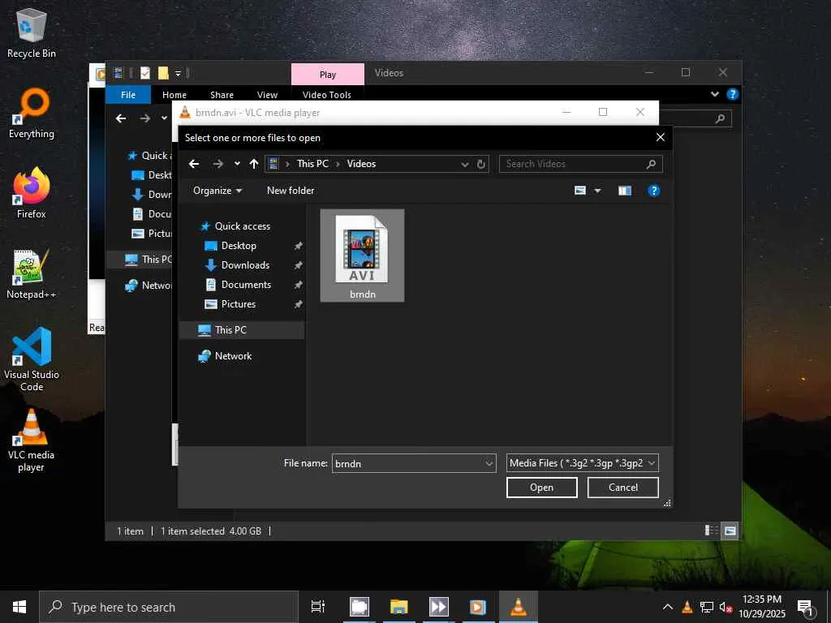This screenshot has height=623, width=831.
Task: Select Downloads in dialog sidebar
Action: coord(245,265)
